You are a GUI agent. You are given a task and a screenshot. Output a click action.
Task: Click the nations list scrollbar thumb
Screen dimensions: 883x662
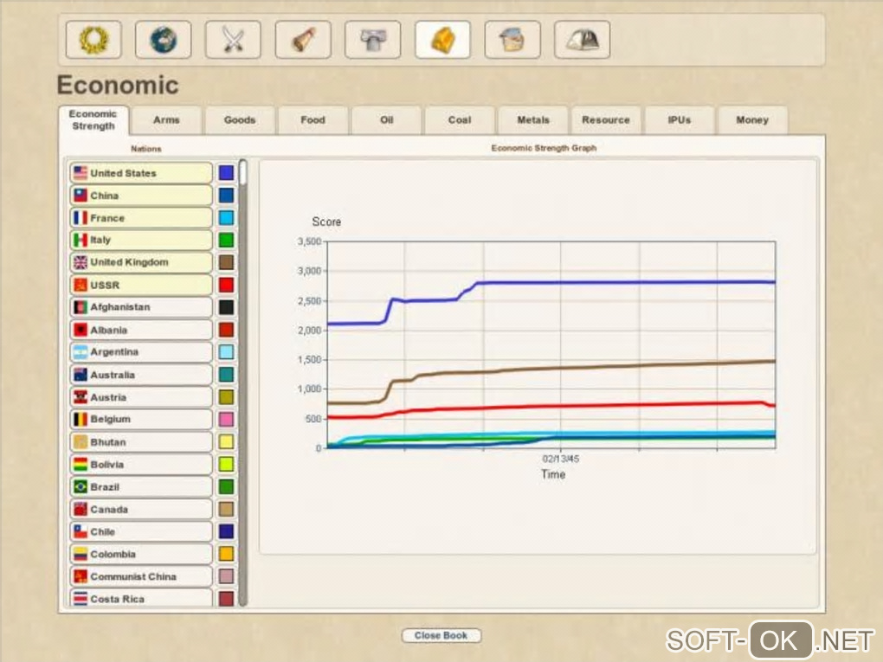click(242, 172)
